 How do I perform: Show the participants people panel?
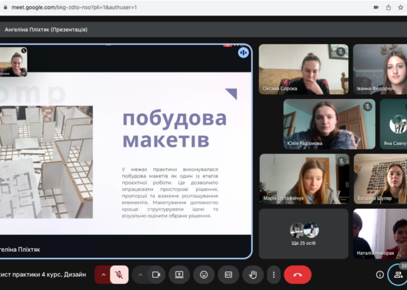[x=398, y=274]
